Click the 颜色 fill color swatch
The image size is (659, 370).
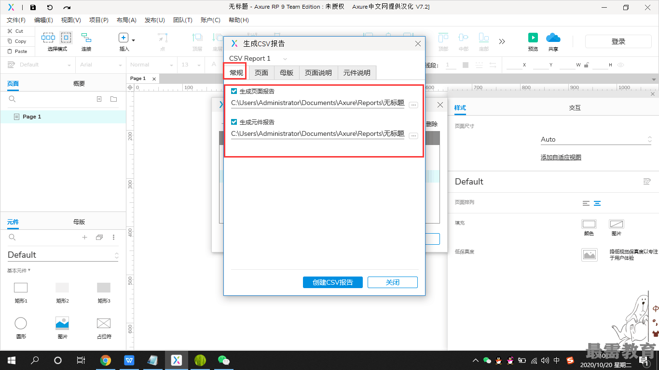click(x=589, y=224)
